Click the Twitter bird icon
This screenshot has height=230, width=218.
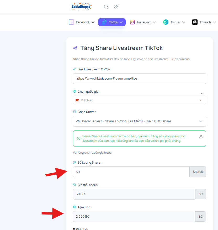click(x=166, y=22)
